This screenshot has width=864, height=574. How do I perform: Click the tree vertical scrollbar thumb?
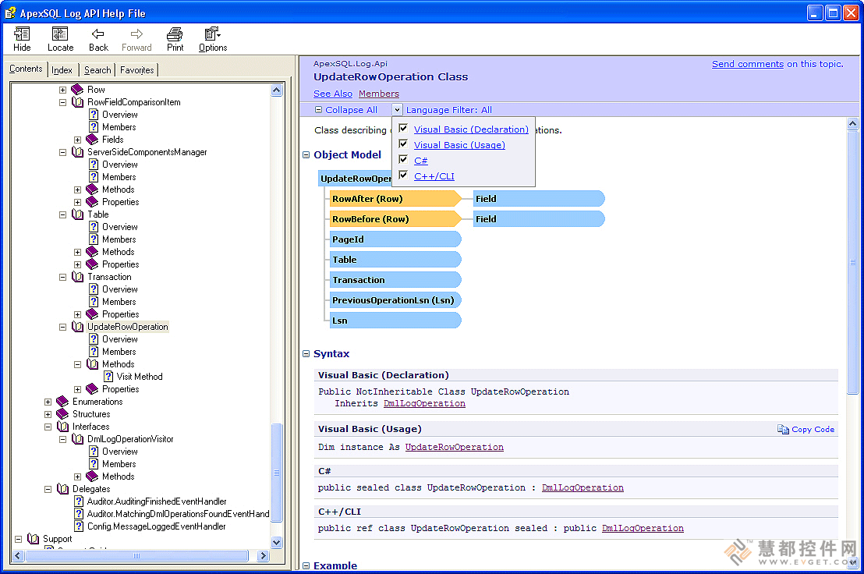pos(277,472)
